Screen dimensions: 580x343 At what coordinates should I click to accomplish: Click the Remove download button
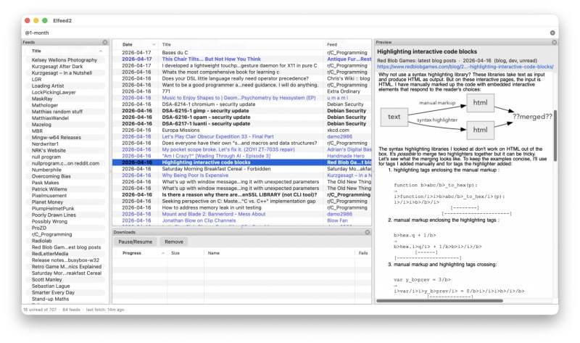coord(174,241)
